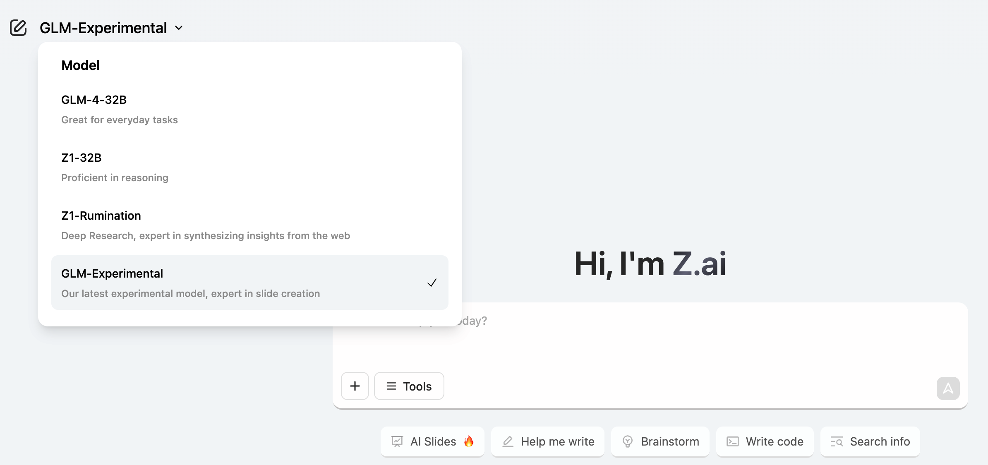Open the Tools menu

409,386
